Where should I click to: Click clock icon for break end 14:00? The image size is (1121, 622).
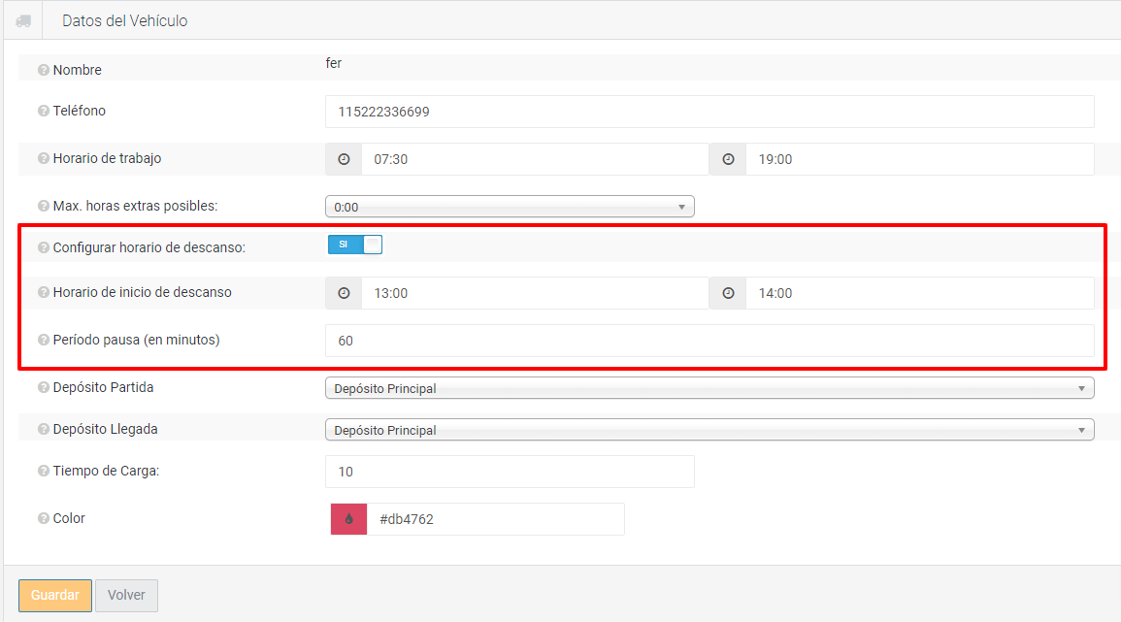point(728,293)
